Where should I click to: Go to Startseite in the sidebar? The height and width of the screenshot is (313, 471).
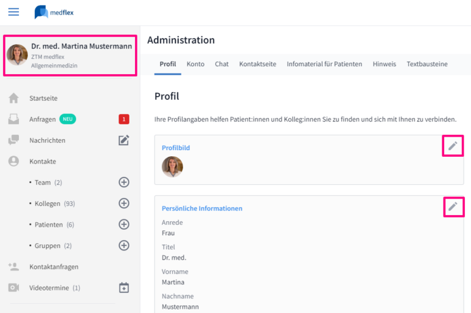coord(44,98)
